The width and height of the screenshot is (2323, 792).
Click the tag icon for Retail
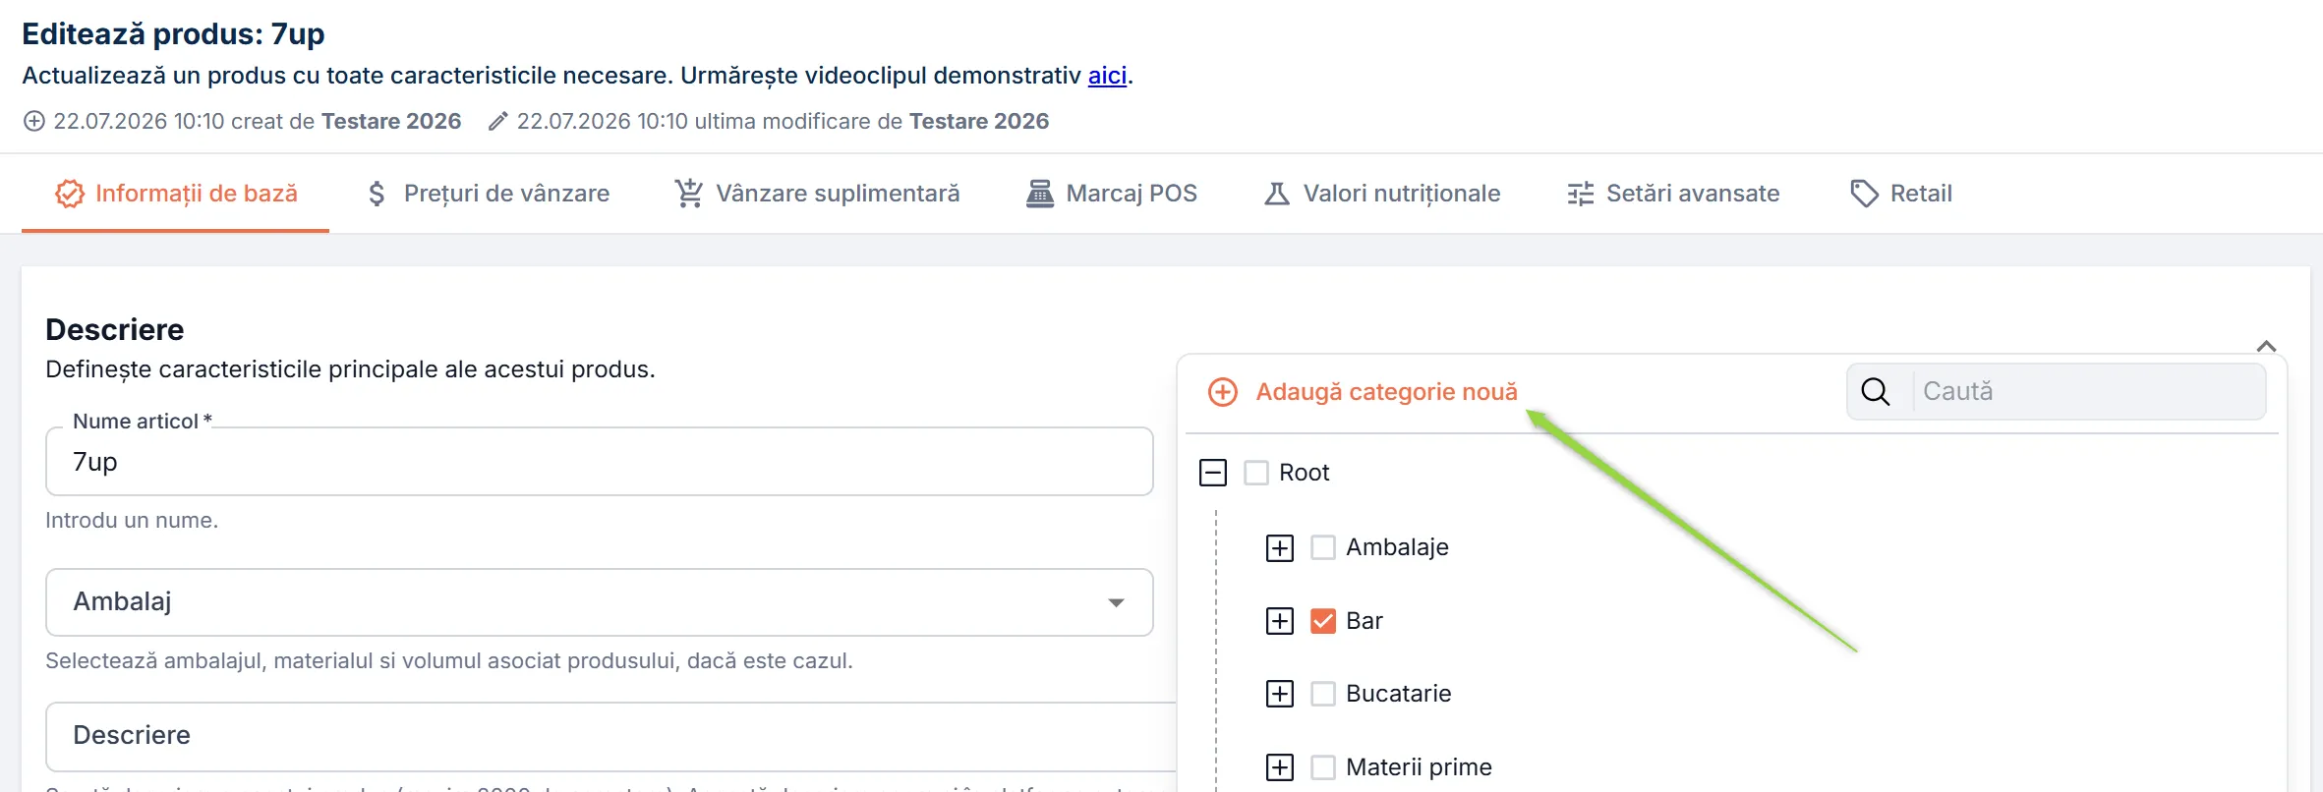1864,194
